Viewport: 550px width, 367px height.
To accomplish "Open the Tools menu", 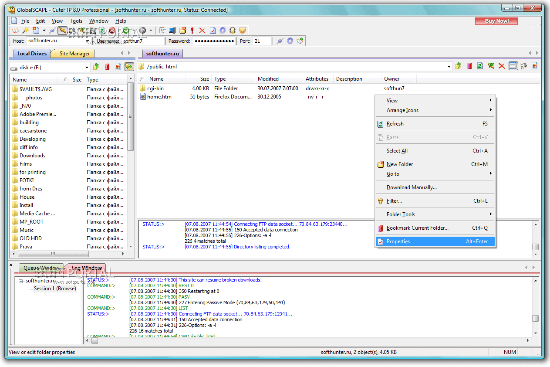I will pos(76,21).
